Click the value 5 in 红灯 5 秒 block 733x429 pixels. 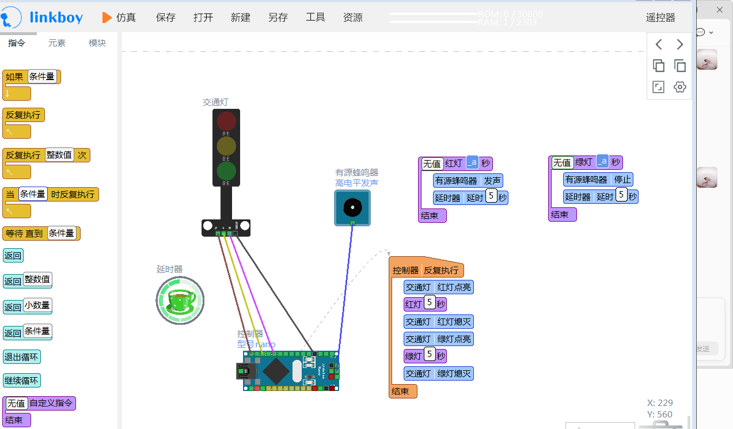point(430,303)
